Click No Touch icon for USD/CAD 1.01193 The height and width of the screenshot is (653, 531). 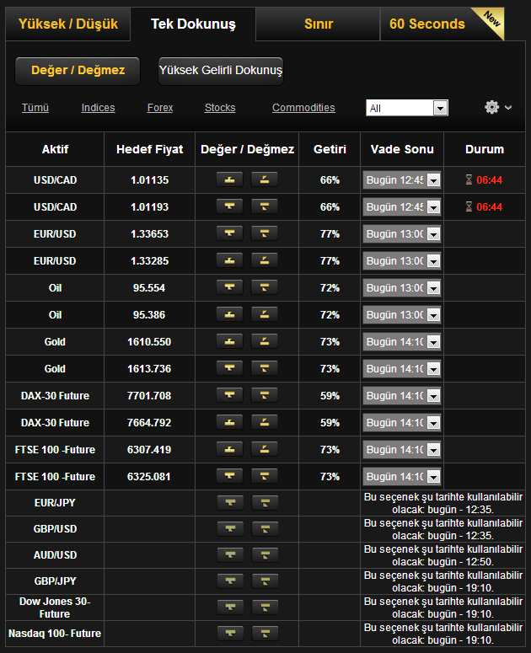point(264,206)
